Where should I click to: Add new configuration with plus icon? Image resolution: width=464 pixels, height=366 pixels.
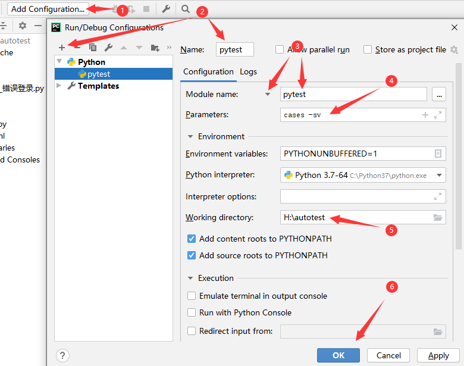62,48
